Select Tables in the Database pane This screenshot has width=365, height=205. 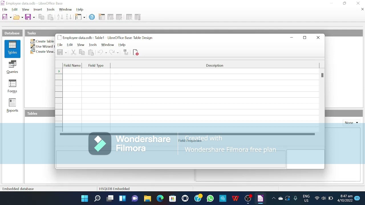coord(13,49)
